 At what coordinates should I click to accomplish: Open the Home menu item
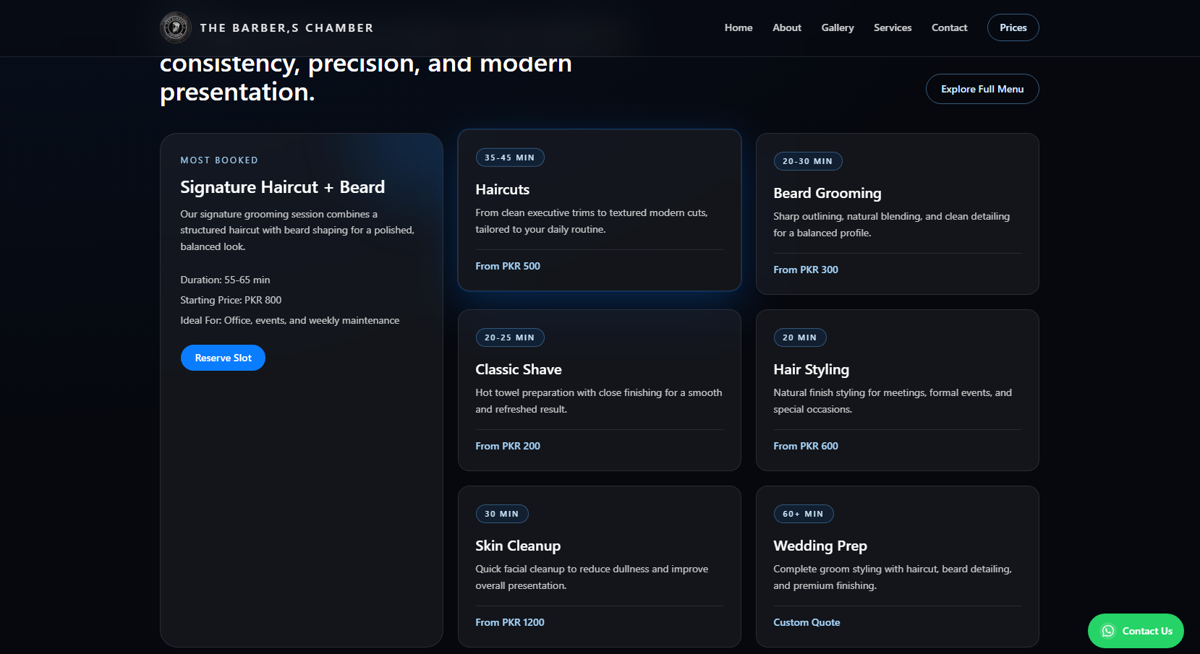[x=738, y=27]
